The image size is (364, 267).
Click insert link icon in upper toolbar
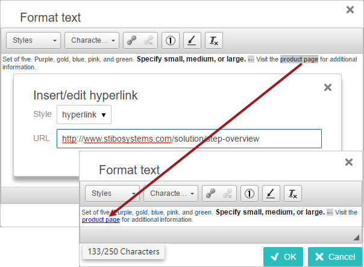pyautogui.click(x=131, y=40)
